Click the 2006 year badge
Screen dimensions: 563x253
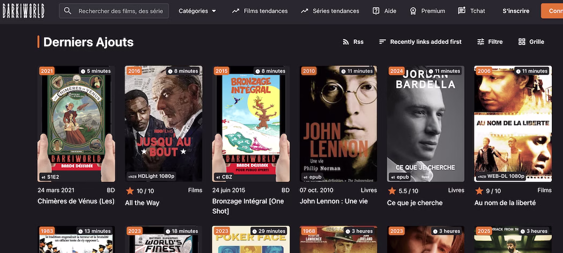484,71
